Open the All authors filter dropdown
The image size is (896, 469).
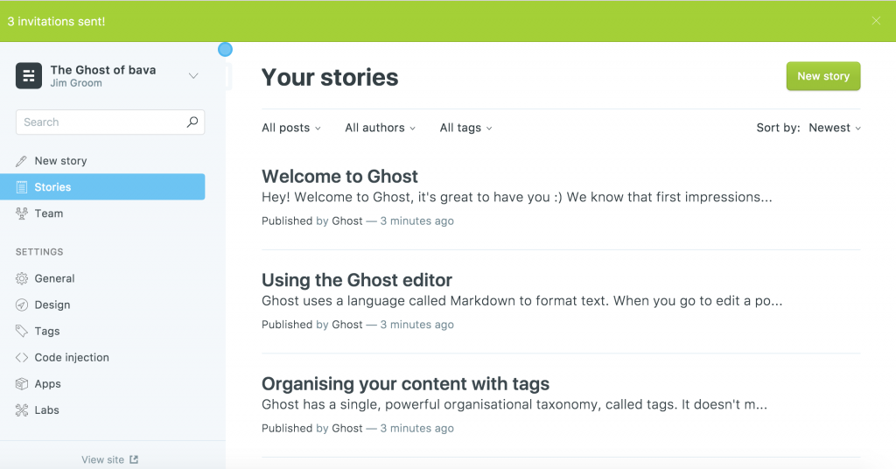click(380, 128)
